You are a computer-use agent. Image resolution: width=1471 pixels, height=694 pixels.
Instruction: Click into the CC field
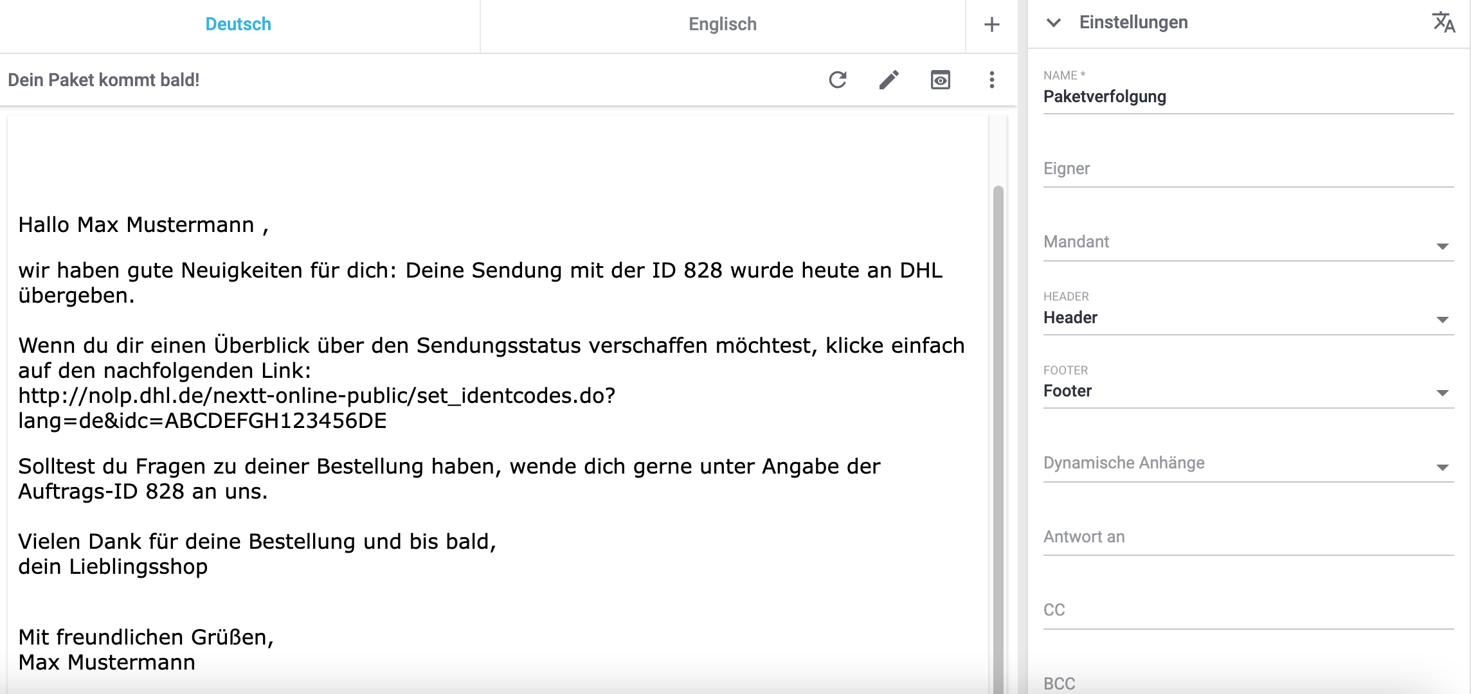[1247, 610]
